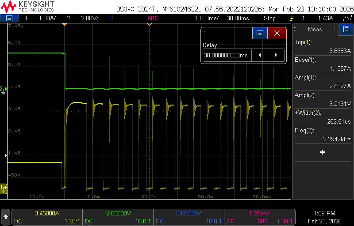Select the hollow delay reference marker
This screenshot has width=354, height=226.
coord(149,24)
